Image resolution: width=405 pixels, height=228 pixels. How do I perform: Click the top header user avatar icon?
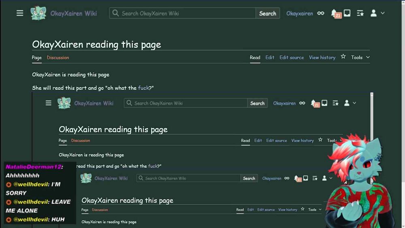pyautogui.click(x=373, y=13)
